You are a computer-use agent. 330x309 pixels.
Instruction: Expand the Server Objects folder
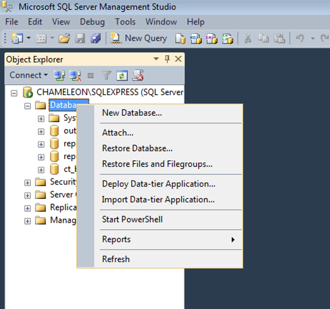(x=27, y=196)
